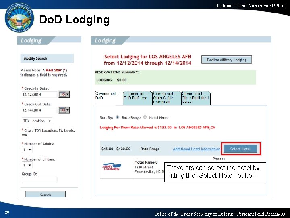Click the Check-In Date input field
The height and width of the screenshot is (218, 290).
coord(39,94)
